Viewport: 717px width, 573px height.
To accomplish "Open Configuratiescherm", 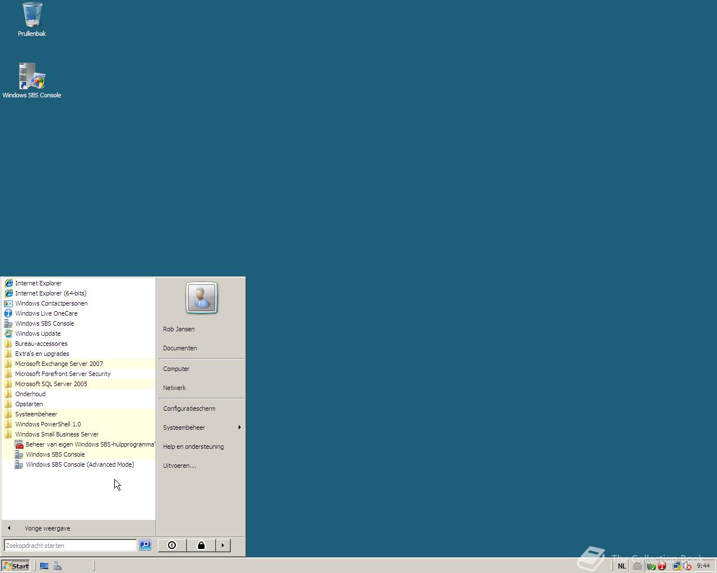I will pos(202,408).
